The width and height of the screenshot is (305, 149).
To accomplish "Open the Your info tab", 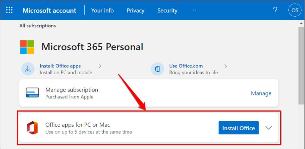I will coord(102,10).
